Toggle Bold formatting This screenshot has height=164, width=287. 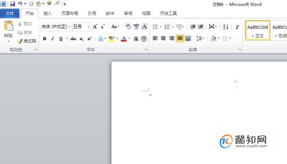pos(45,39)
